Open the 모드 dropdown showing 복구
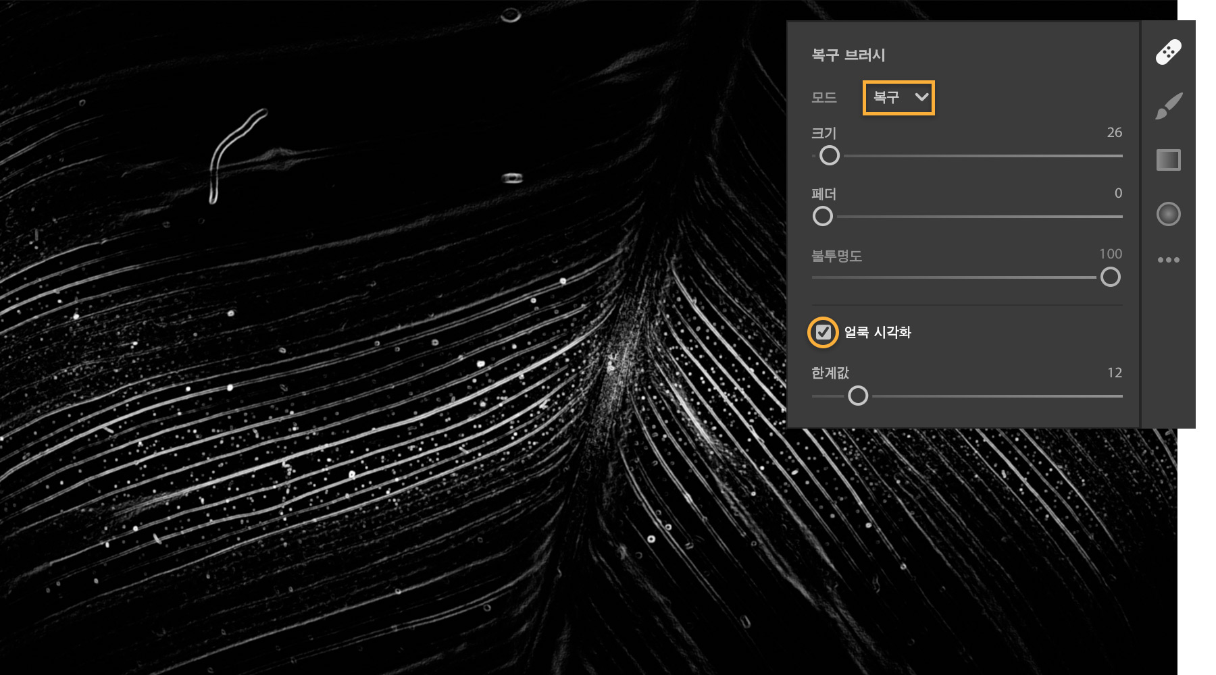Viewport: 1216px width, 675px height. coord(898,98)
